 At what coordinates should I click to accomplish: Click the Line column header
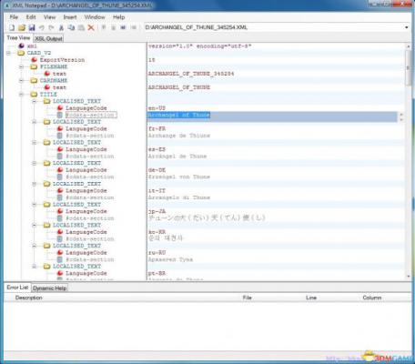click(x=311, y=298)
